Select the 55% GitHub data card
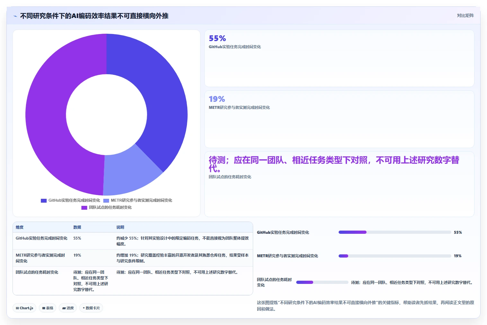 click(339, 58)
